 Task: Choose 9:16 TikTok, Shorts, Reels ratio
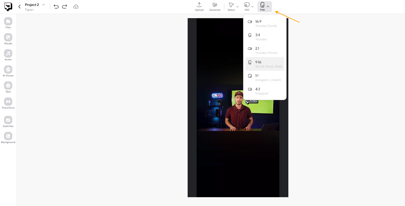pos(265,64)
